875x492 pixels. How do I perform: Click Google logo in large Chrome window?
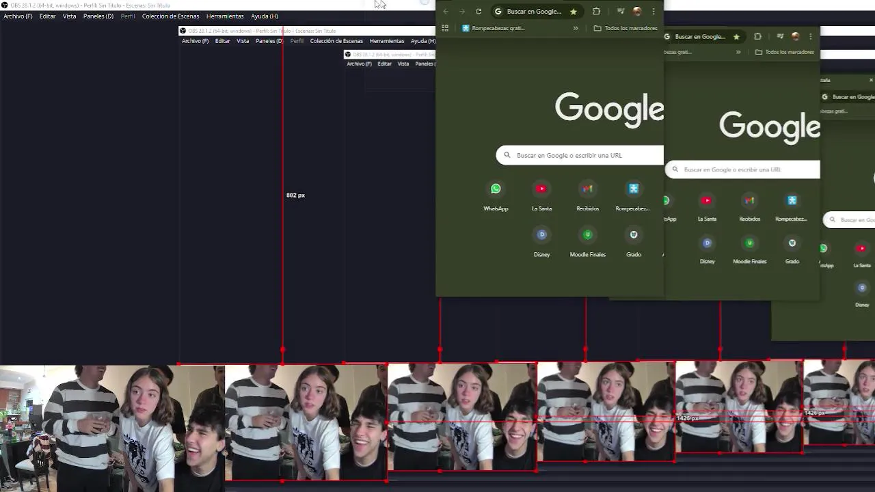(609, 109)
